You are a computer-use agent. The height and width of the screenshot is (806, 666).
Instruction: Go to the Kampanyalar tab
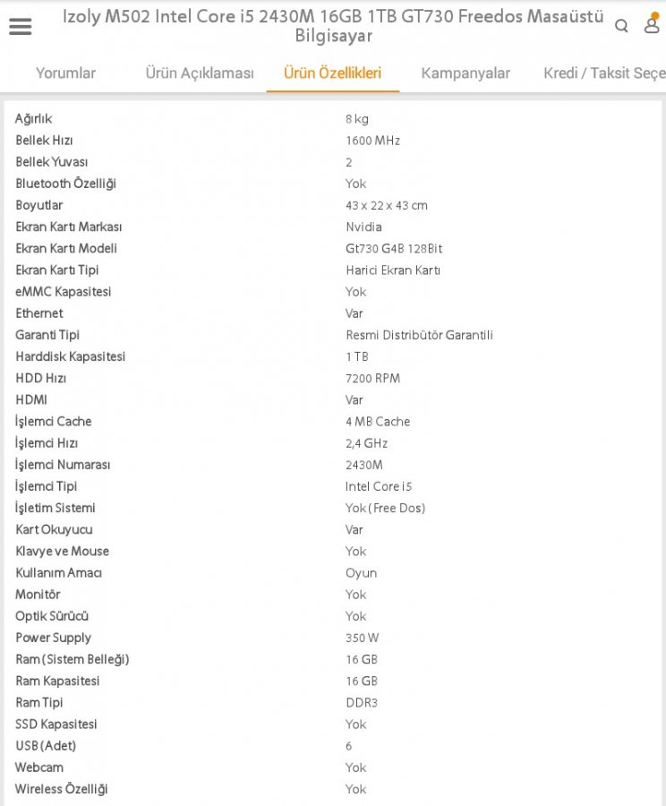(465, 73)
